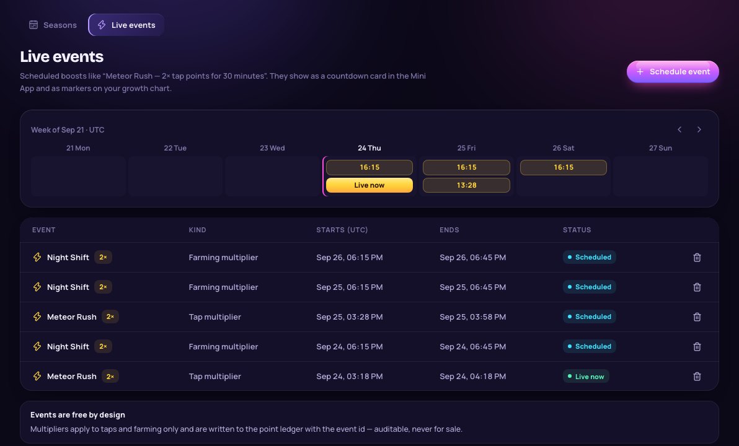Click the 2× badge on Sep 25 Meteor Rush
Viewport: 739px width, 446px height.
click(x=110, y=317)
